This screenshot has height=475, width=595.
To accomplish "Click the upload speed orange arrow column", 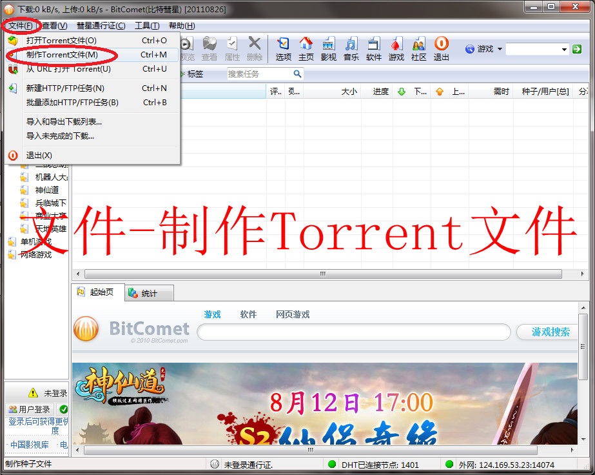I will click(x=440, y=92).
